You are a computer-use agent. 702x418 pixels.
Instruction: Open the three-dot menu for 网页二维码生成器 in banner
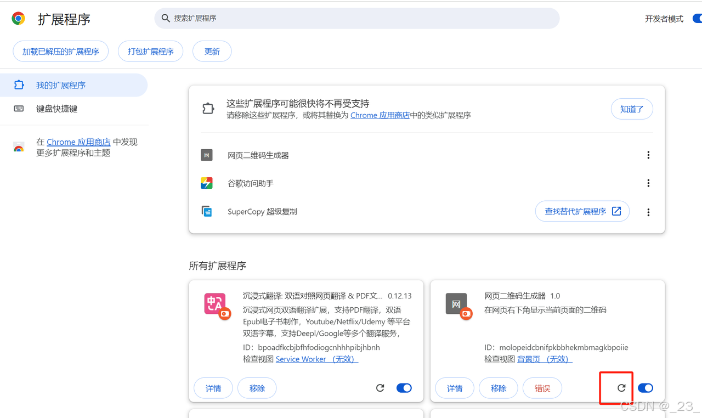[x=648, y=155]
